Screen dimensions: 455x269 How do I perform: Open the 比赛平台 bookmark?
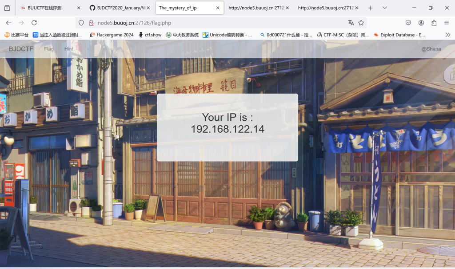click(x=16, y=35)
